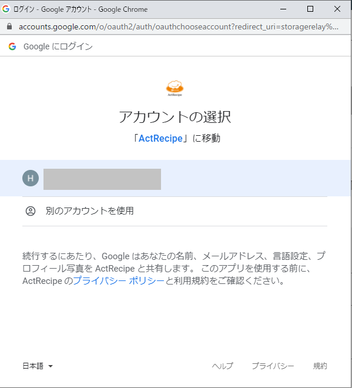This screenshot has width=352, height=388.
Task: Click the orange ActRecipe app logo
Action: (175, 88)
